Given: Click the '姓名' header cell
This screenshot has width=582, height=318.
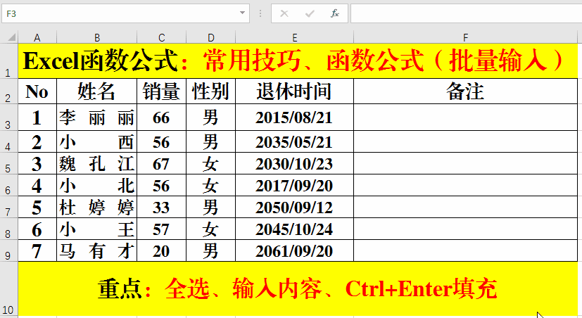Looking at the screenshot, I should click(97, 91).
